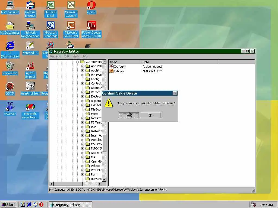This screenshot has width=278, height=208.
Task: Sort by the Name column header
Action: click(x=125, y=62)
